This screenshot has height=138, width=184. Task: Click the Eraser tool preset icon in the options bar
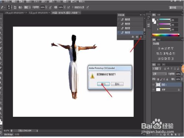click(2, 7)
